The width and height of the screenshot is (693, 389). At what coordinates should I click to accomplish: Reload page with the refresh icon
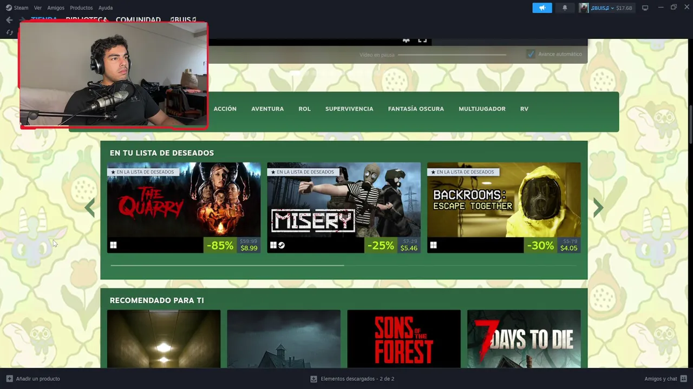pyautogui.click(x=9, y=32)
